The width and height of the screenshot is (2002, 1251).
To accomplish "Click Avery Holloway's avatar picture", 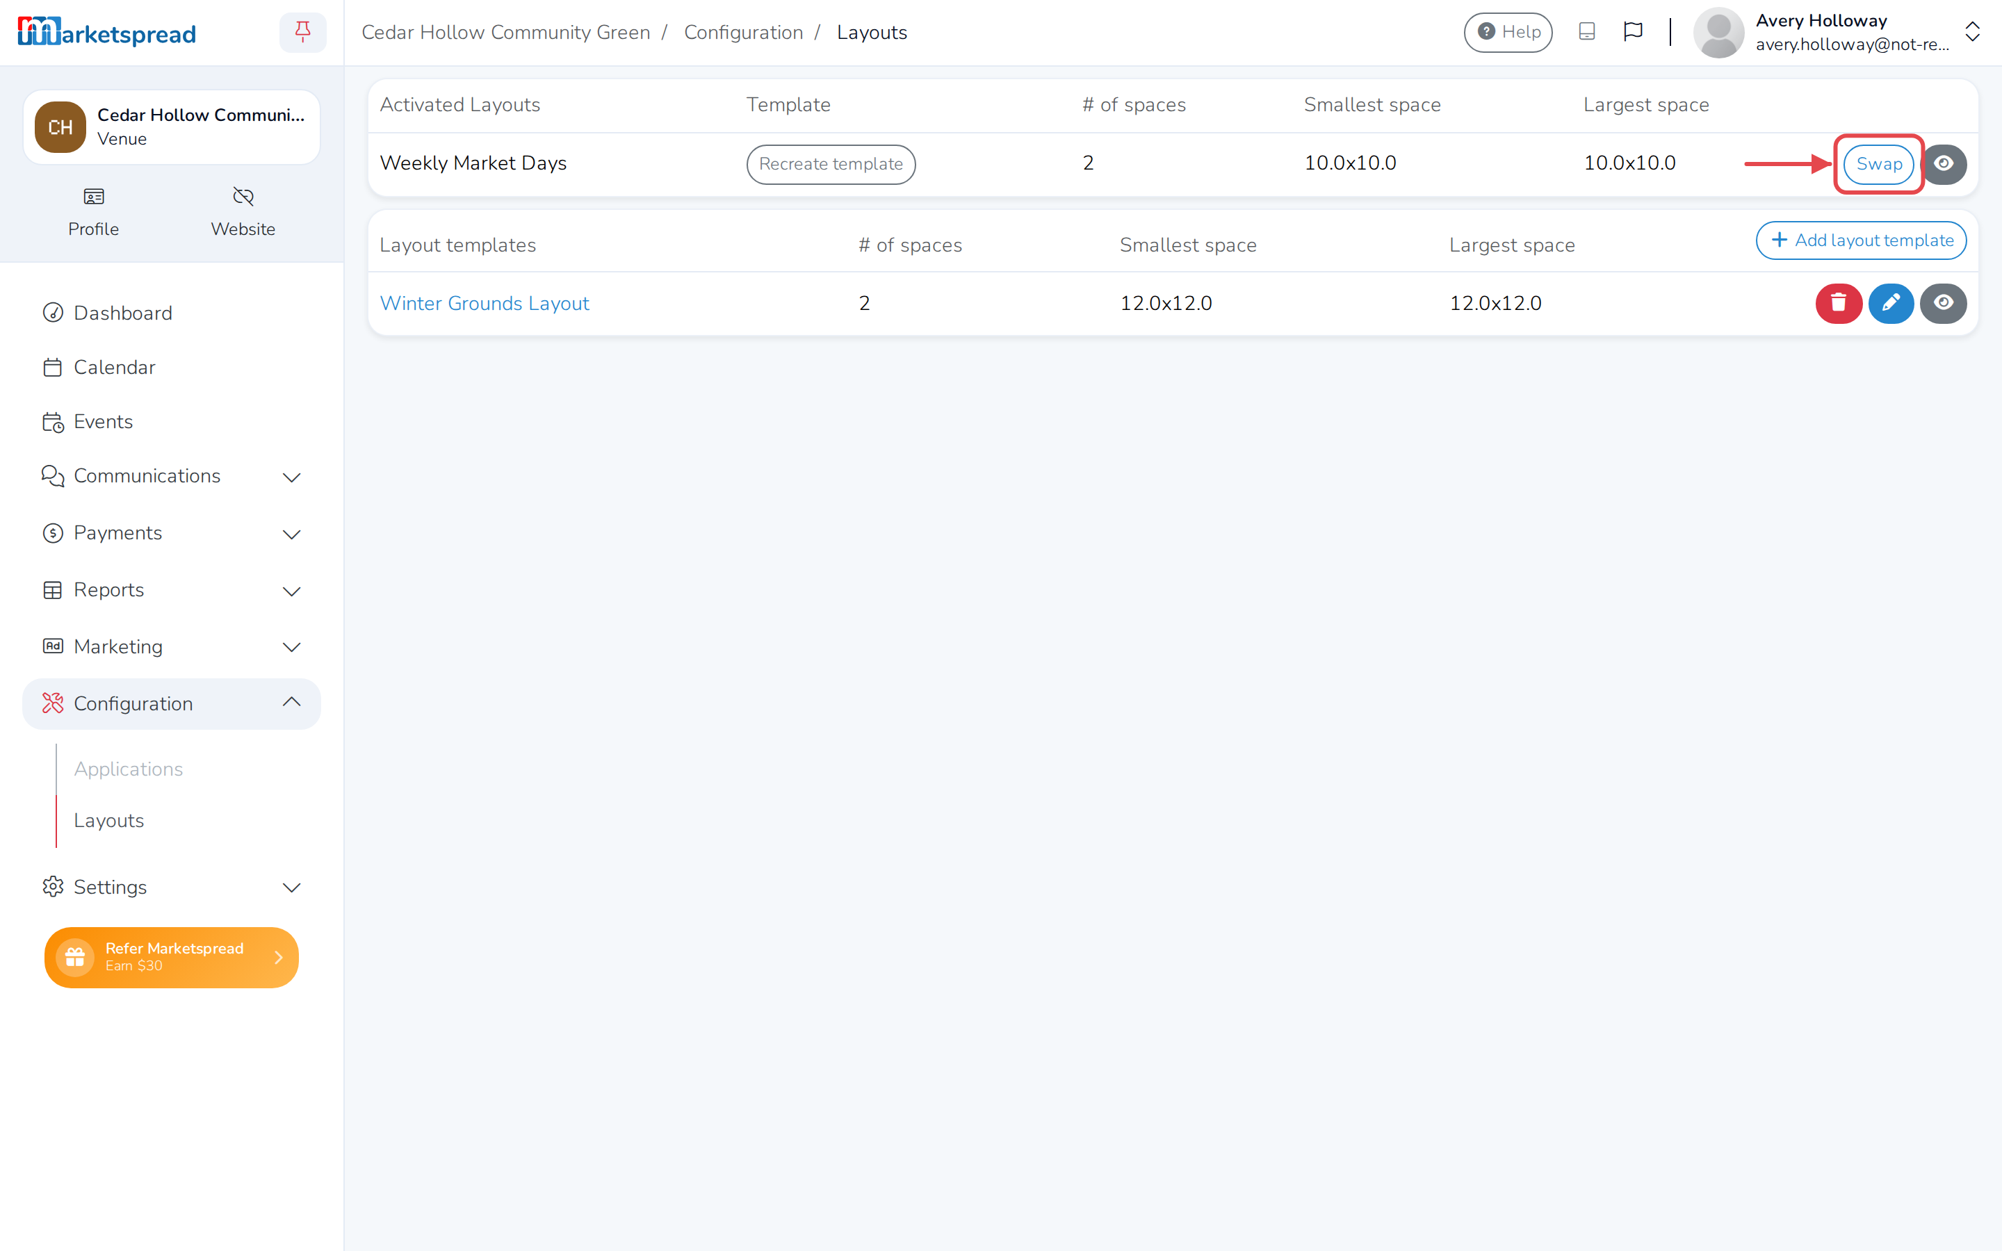I will 1718,32.
